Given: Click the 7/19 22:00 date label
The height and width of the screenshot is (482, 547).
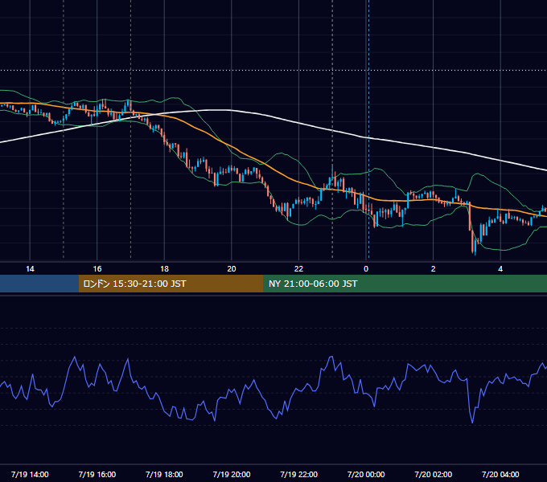Looking at the screenshot, I should tap(298, 474).
